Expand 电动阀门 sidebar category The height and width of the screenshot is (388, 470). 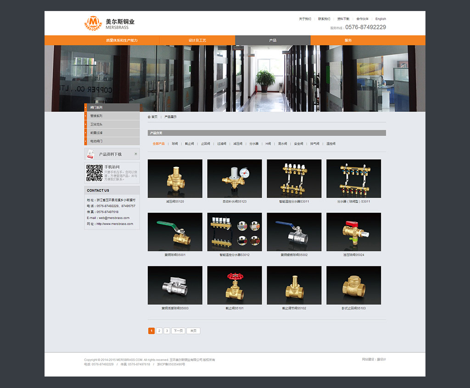point(112,141)
